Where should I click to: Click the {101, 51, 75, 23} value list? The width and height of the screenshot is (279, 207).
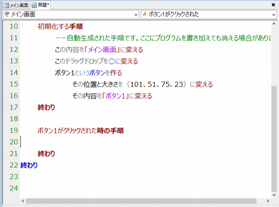coord(157,84)
